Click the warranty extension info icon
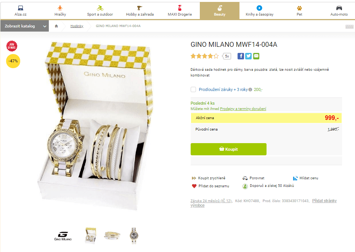The width and height of the screenshot is (355, 252). (250, 90)
